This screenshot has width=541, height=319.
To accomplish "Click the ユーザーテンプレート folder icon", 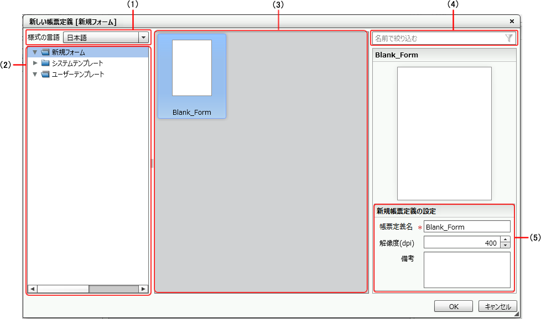I will tap(45, 74).
